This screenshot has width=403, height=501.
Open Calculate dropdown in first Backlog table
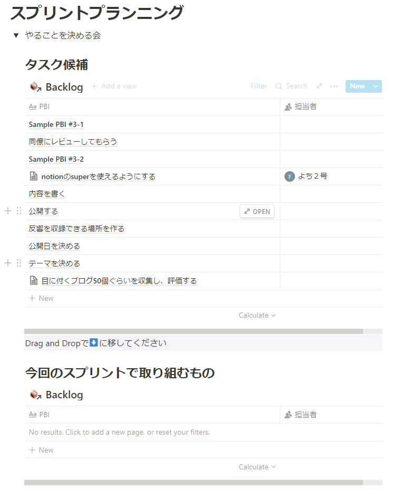pyautogui.click(x=257, y=316)
